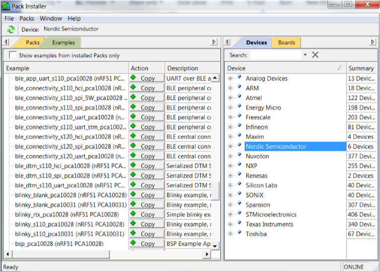Click the left arrow beside the Devices tab
This screenshot has width=380, height=272.
click(227, 42)
